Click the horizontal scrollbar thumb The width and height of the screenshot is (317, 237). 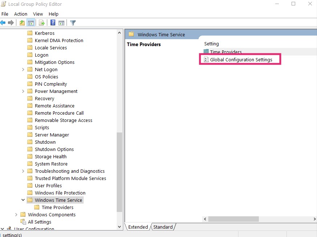pyautogui.click(x=233, y=219)
